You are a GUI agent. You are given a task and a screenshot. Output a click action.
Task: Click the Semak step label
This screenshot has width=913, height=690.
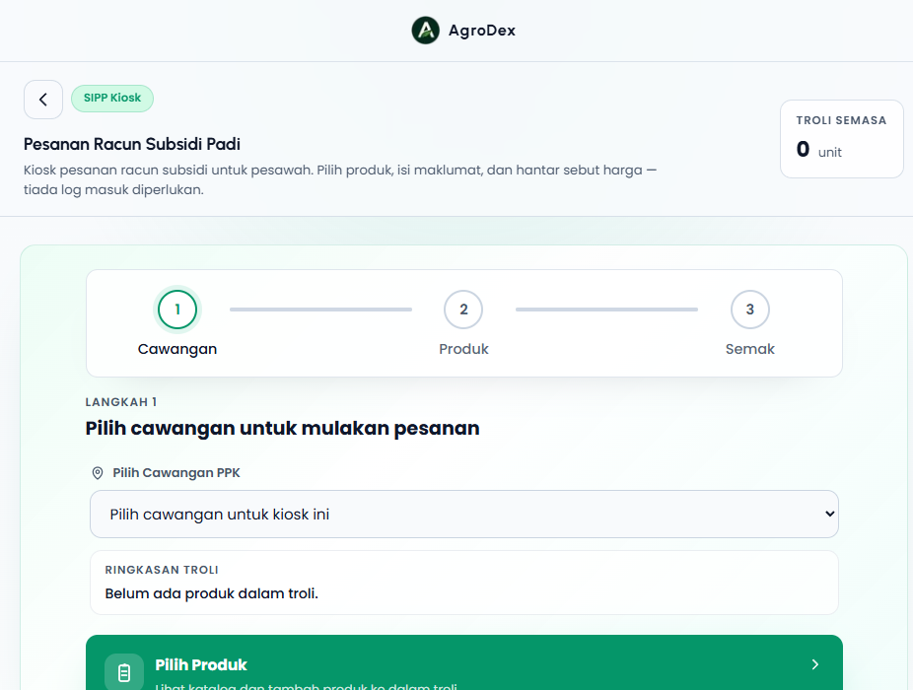(x=750, y=349)
